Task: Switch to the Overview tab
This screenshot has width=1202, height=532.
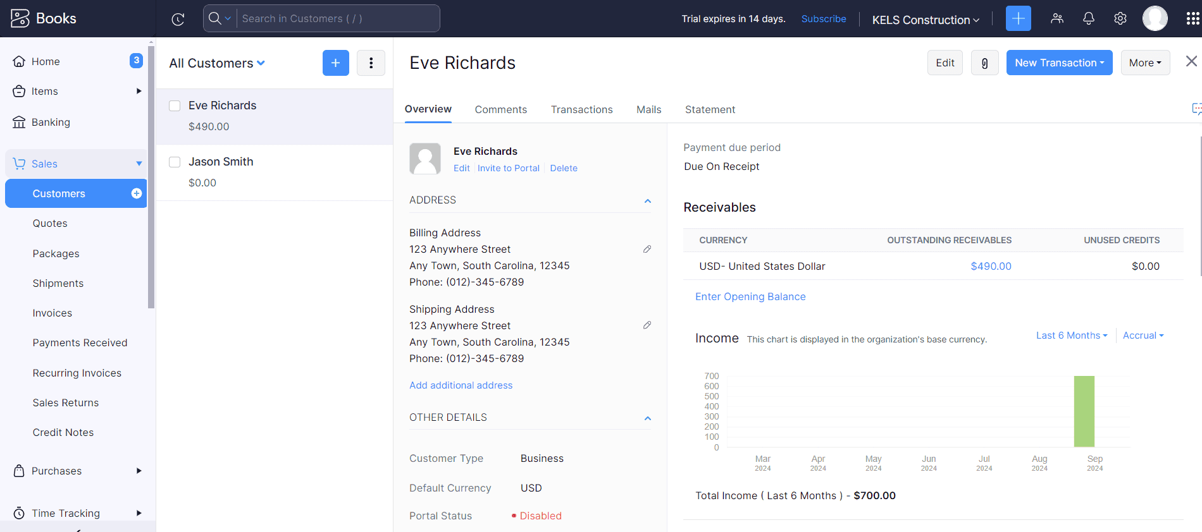Action: pyautogui.click(x=428, y=109)
